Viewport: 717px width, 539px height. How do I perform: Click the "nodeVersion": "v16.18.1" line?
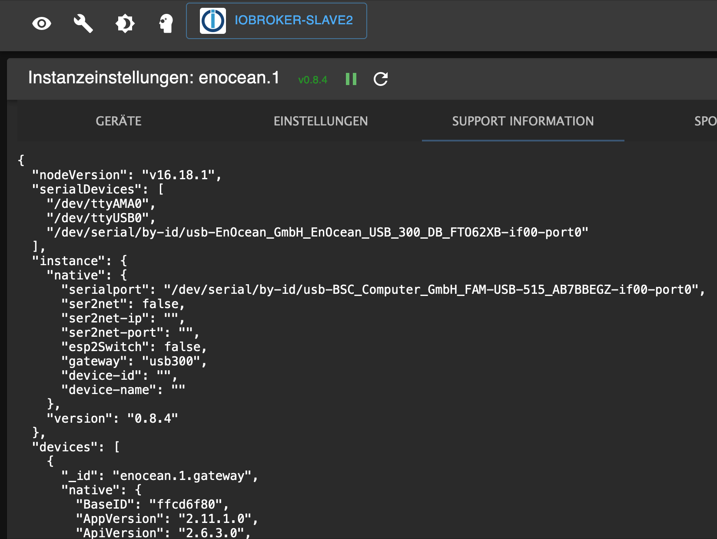point(127,175)
